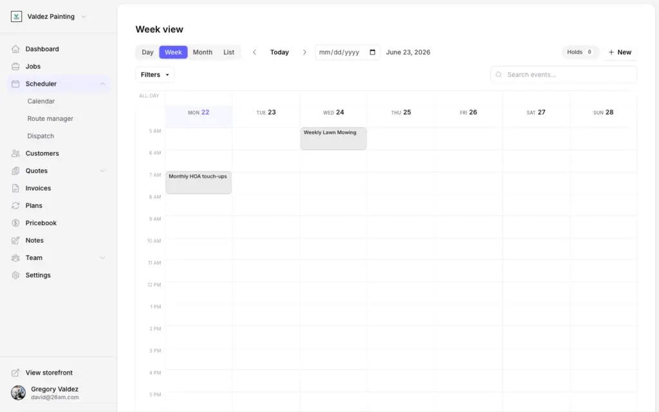Click the June 23, 2026 date label

click(408, 52)
